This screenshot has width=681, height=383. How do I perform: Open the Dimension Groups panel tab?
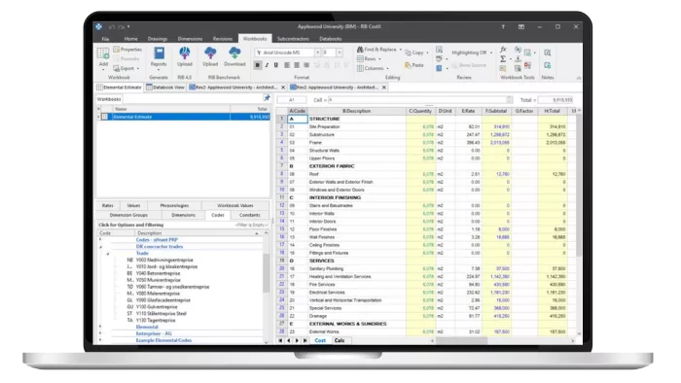(128, 215)
